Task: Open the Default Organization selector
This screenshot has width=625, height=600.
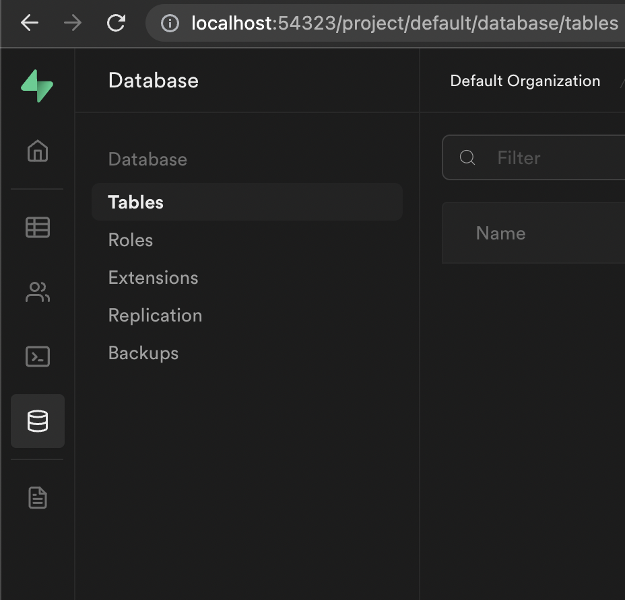Action: pos(525,81)
